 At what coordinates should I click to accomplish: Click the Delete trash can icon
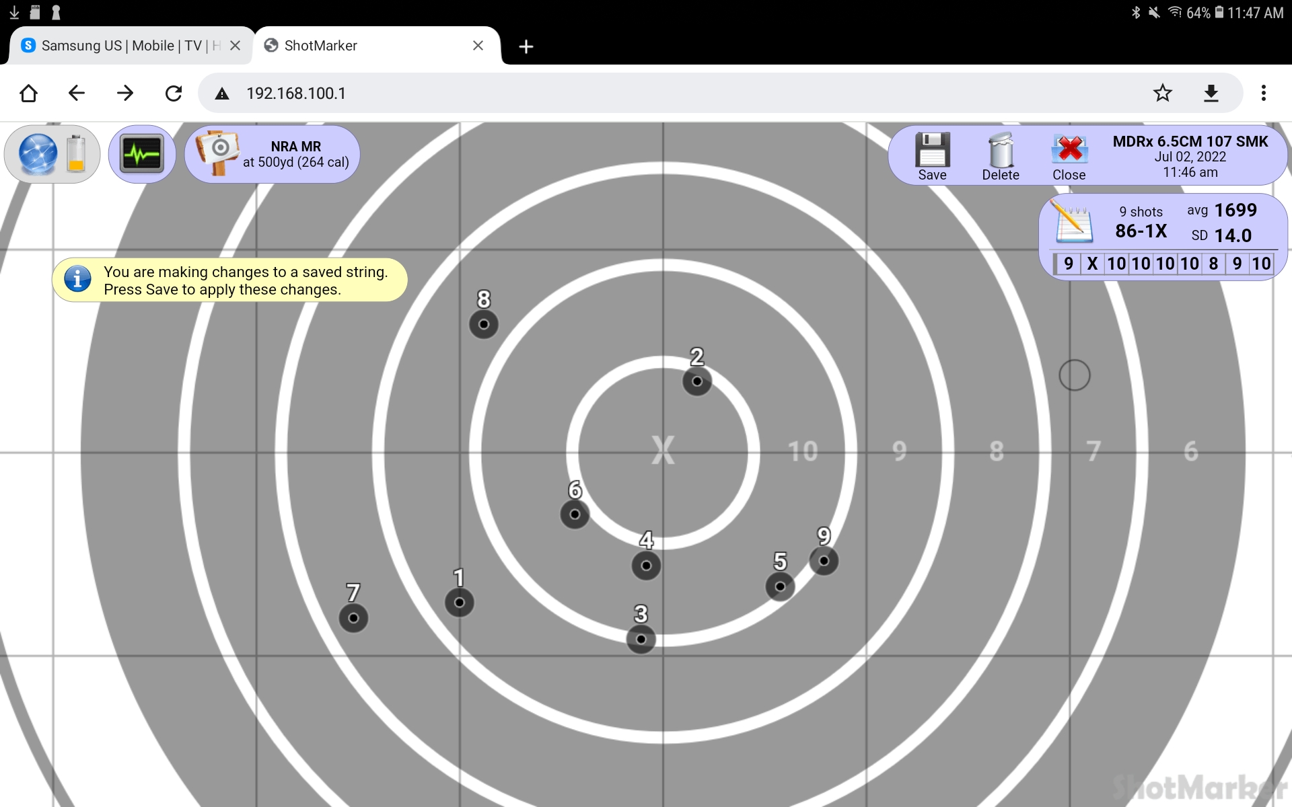(1001, 150)
